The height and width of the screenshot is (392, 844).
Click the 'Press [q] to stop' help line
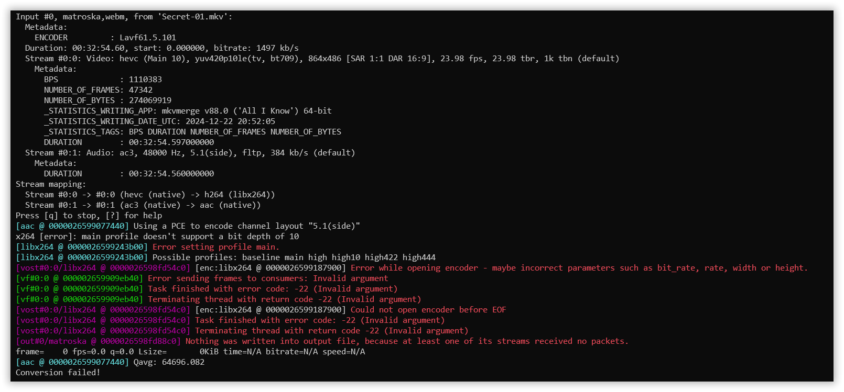[89, 216]
